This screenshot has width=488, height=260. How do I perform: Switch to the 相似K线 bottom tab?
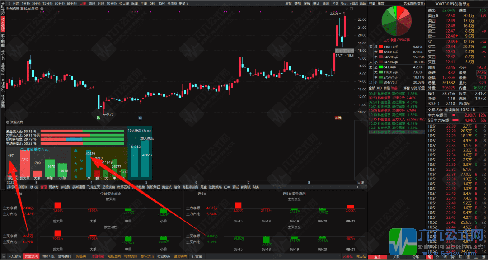[48, 257]
